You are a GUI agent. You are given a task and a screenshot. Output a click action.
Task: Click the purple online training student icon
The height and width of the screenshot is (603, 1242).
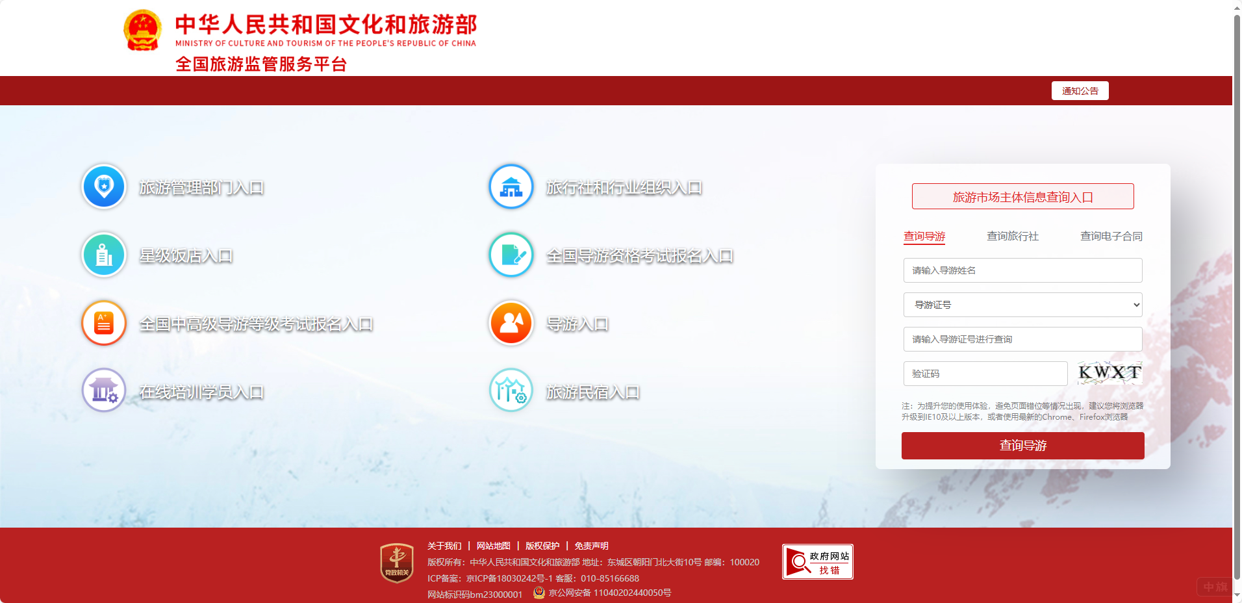tap(104, 391)
